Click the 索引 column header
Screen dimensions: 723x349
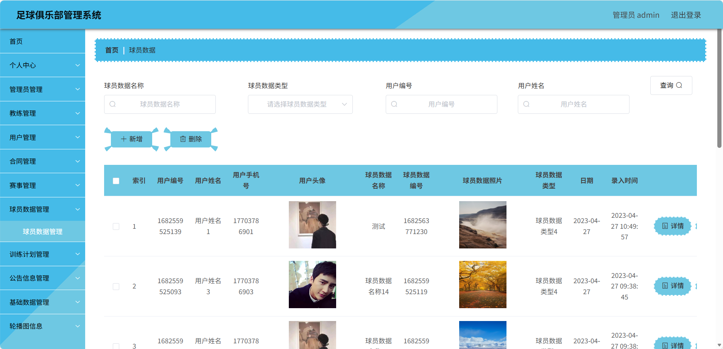pyautogui.click(x=139, y=181)
